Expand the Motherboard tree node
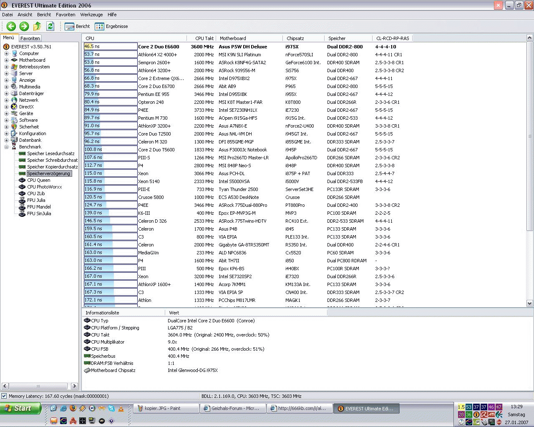The image size is (534, 427). [6, 60]
